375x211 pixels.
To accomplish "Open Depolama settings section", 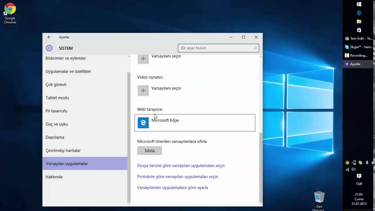I will [x=55, y=137].
